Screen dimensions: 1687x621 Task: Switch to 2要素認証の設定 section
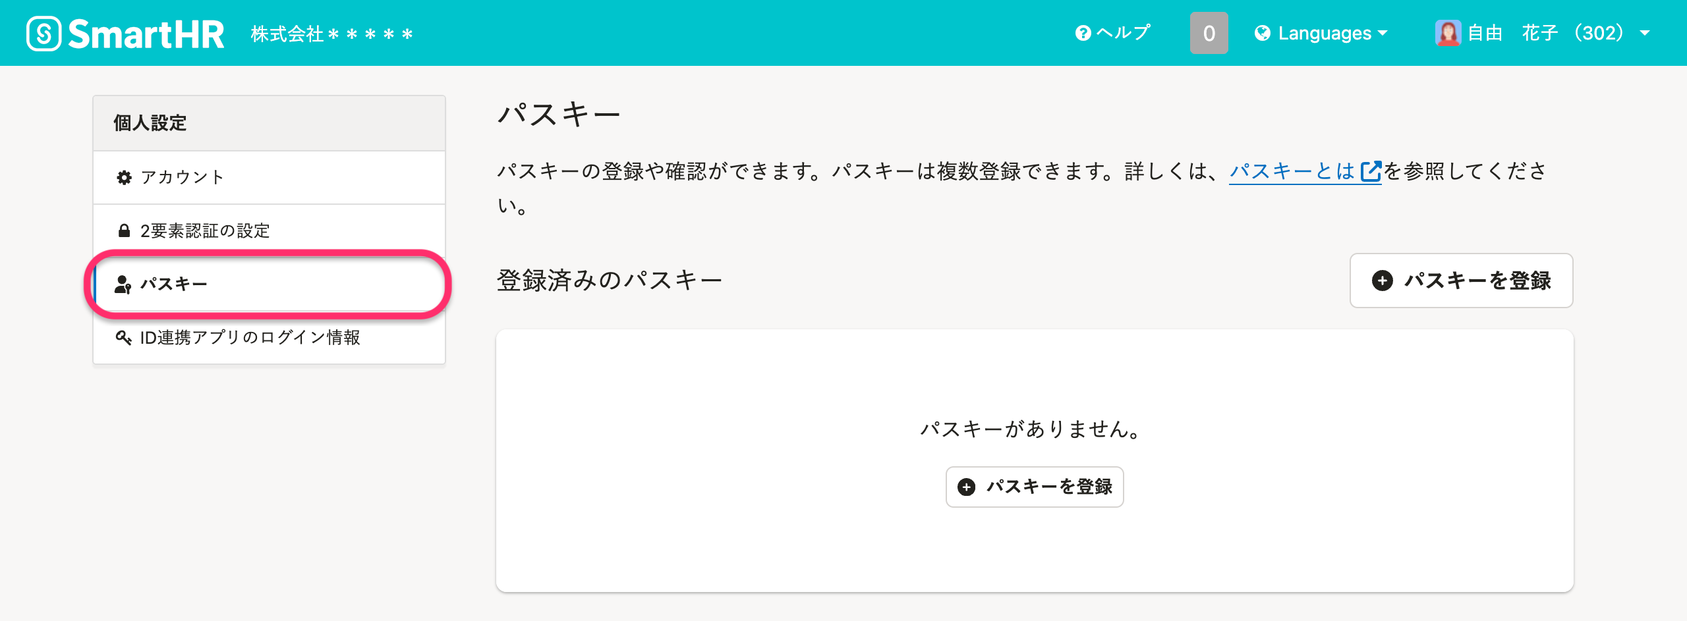tap(205, 230)
